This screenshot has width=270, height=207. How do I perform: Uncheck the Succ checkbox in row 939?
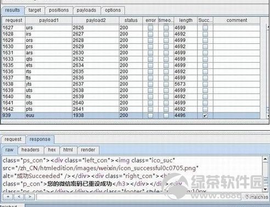point(205,115)
